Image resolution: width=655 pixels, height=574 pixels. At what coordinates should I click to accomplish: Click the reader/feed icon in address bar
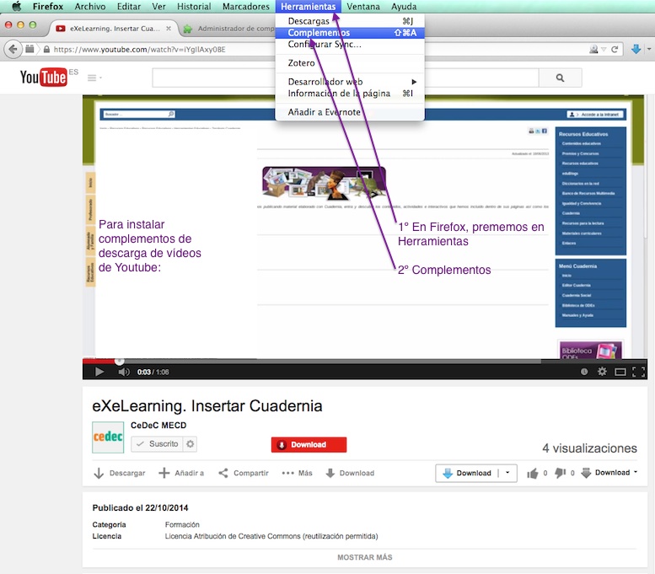[x=593, y=49]
